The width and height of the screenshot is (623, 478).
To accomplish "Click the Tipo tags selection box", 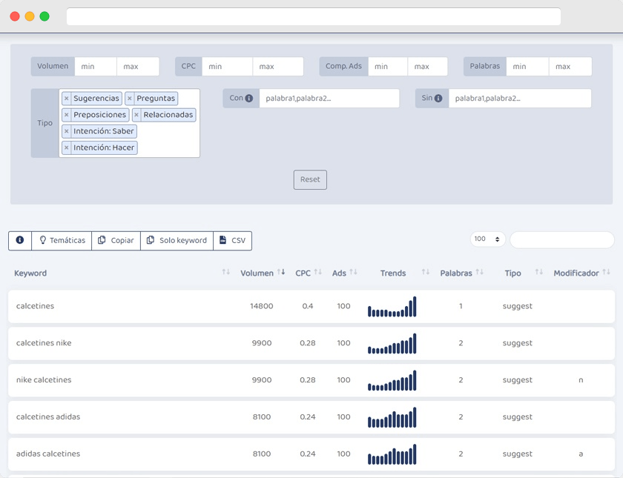I will tap(130, 123).
